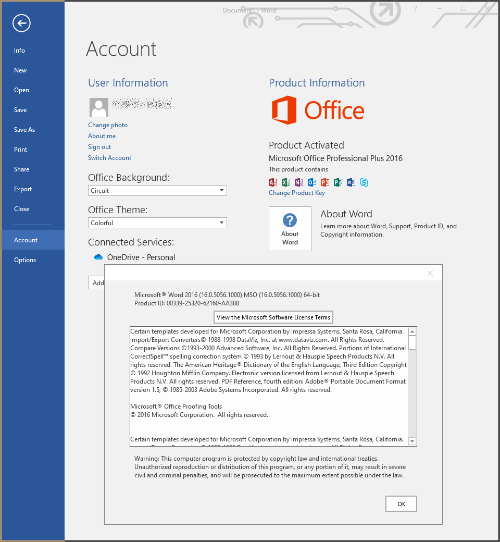Open the Options menu entry
This screenshot has width=500, height=542.
25,260
